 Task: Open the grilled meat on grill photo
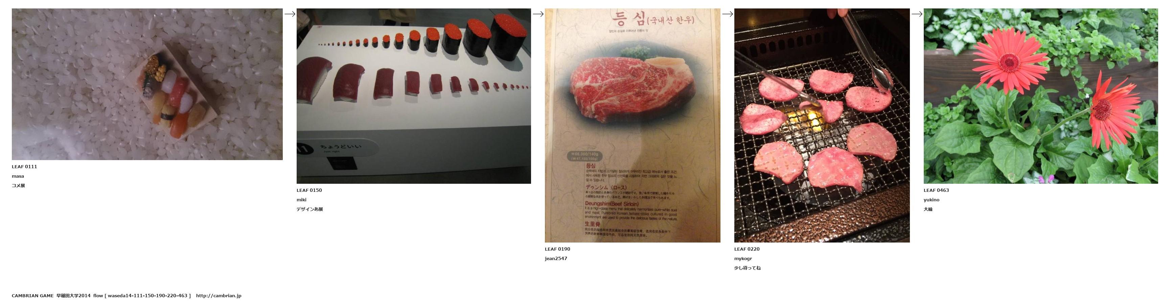click(x=822, y=125)
